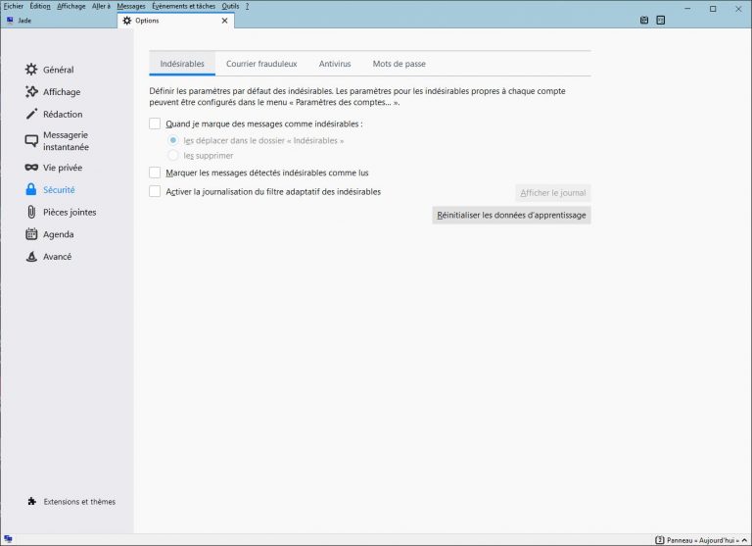Go to the Général category label
Screen dimensions: 752x546
coord(59,70)
